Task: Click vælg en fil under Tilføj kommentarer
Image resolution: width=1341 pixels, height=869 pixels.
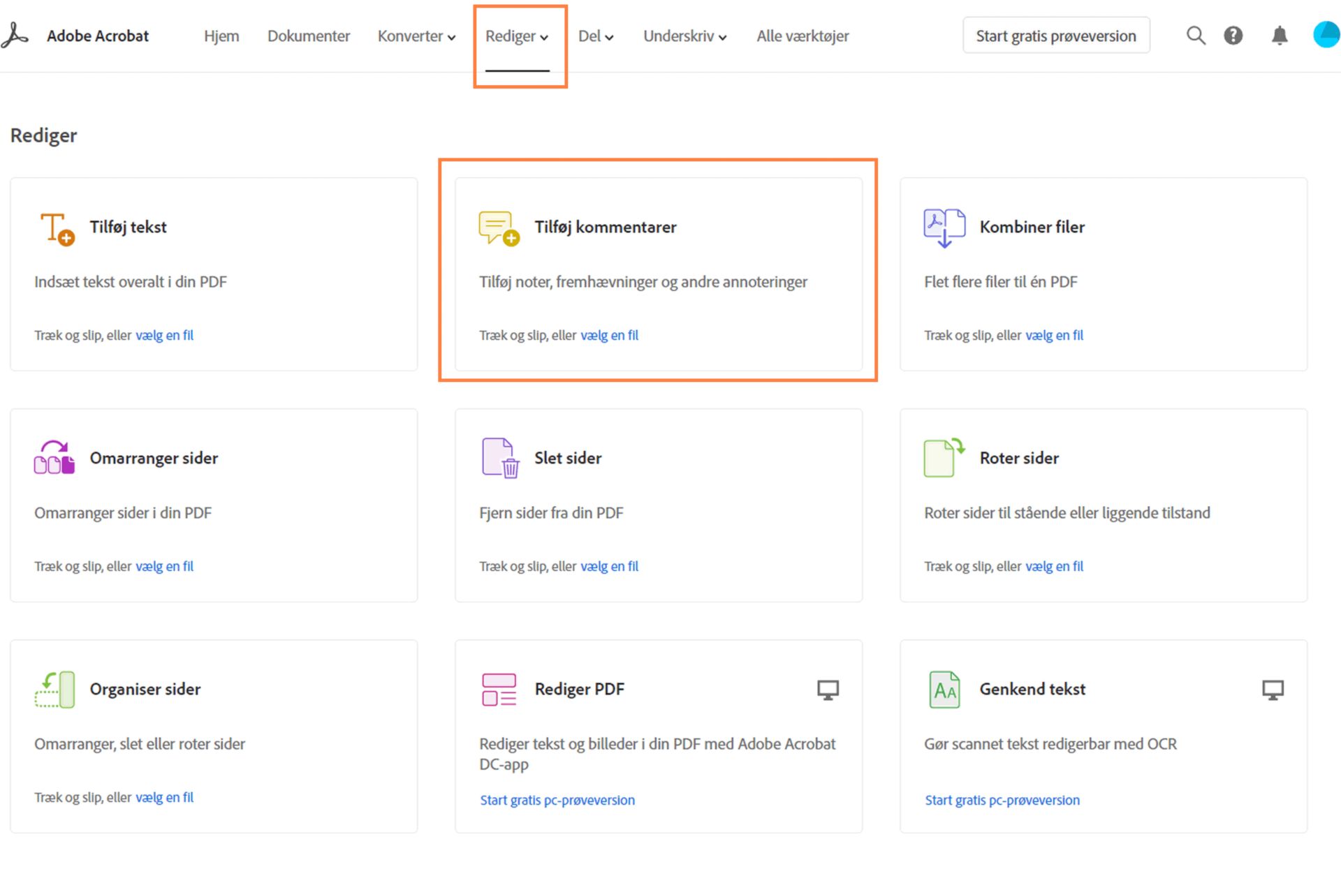Action: pyautogui.click(x=609, y=336)
